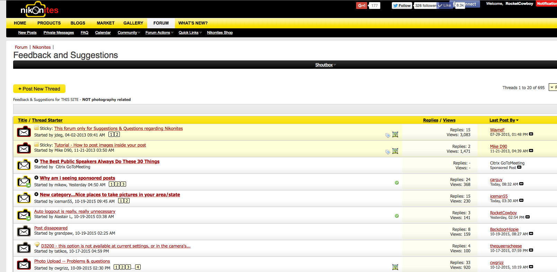Click Post New Thread button

(39, 89)
